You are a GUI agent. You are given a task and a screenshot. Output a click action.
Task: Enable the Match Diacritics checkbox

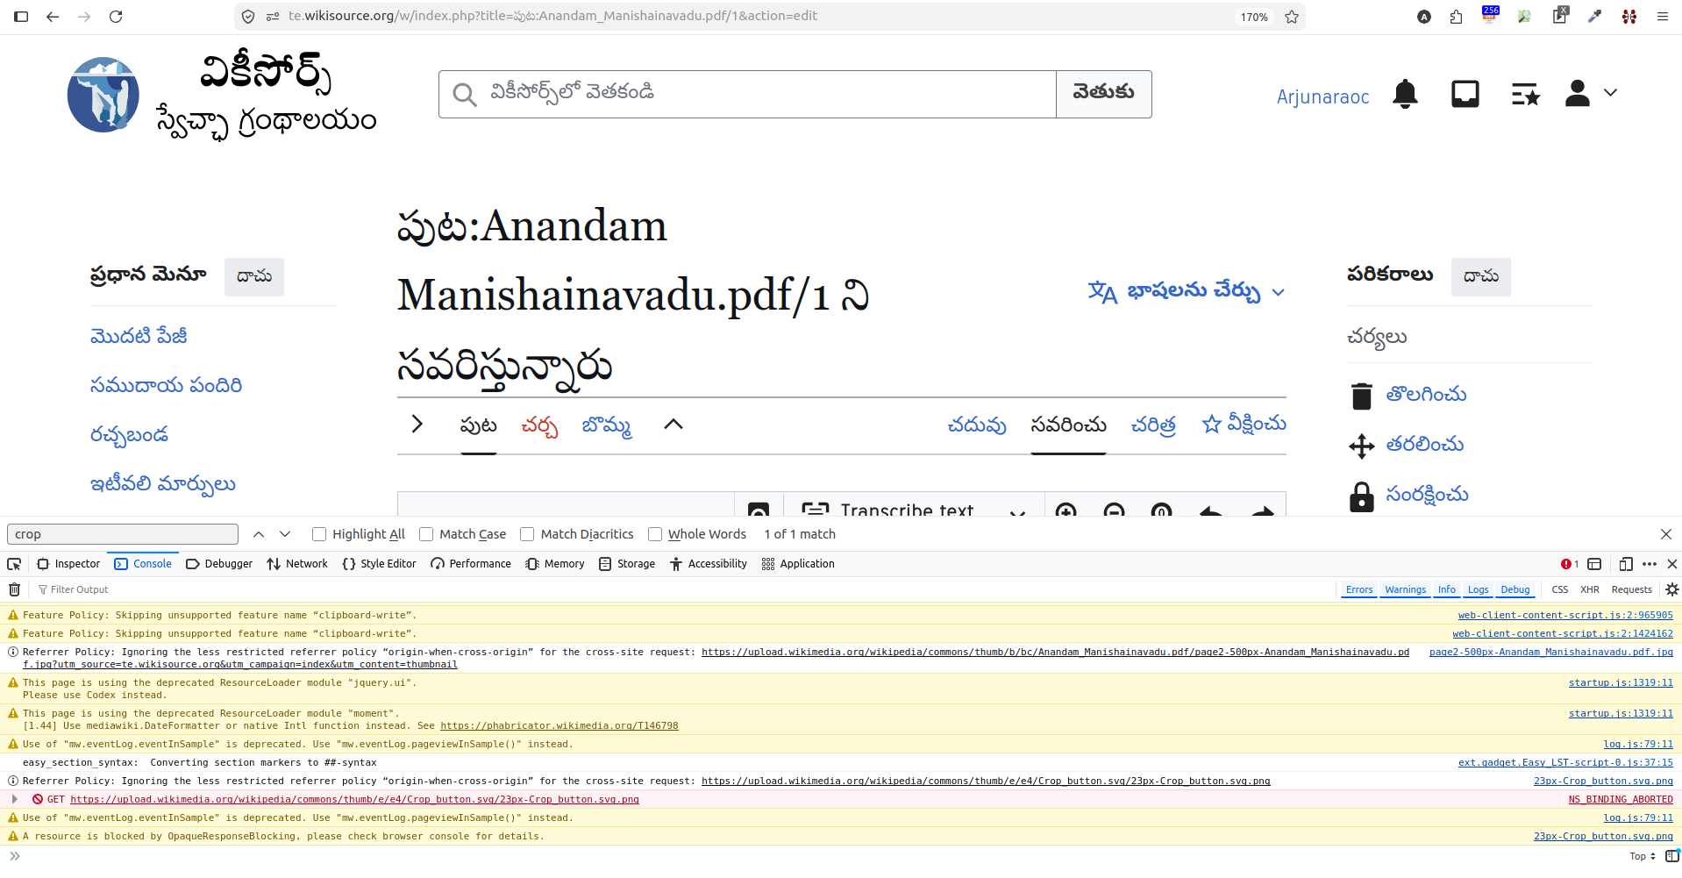(x=527, y=534)
